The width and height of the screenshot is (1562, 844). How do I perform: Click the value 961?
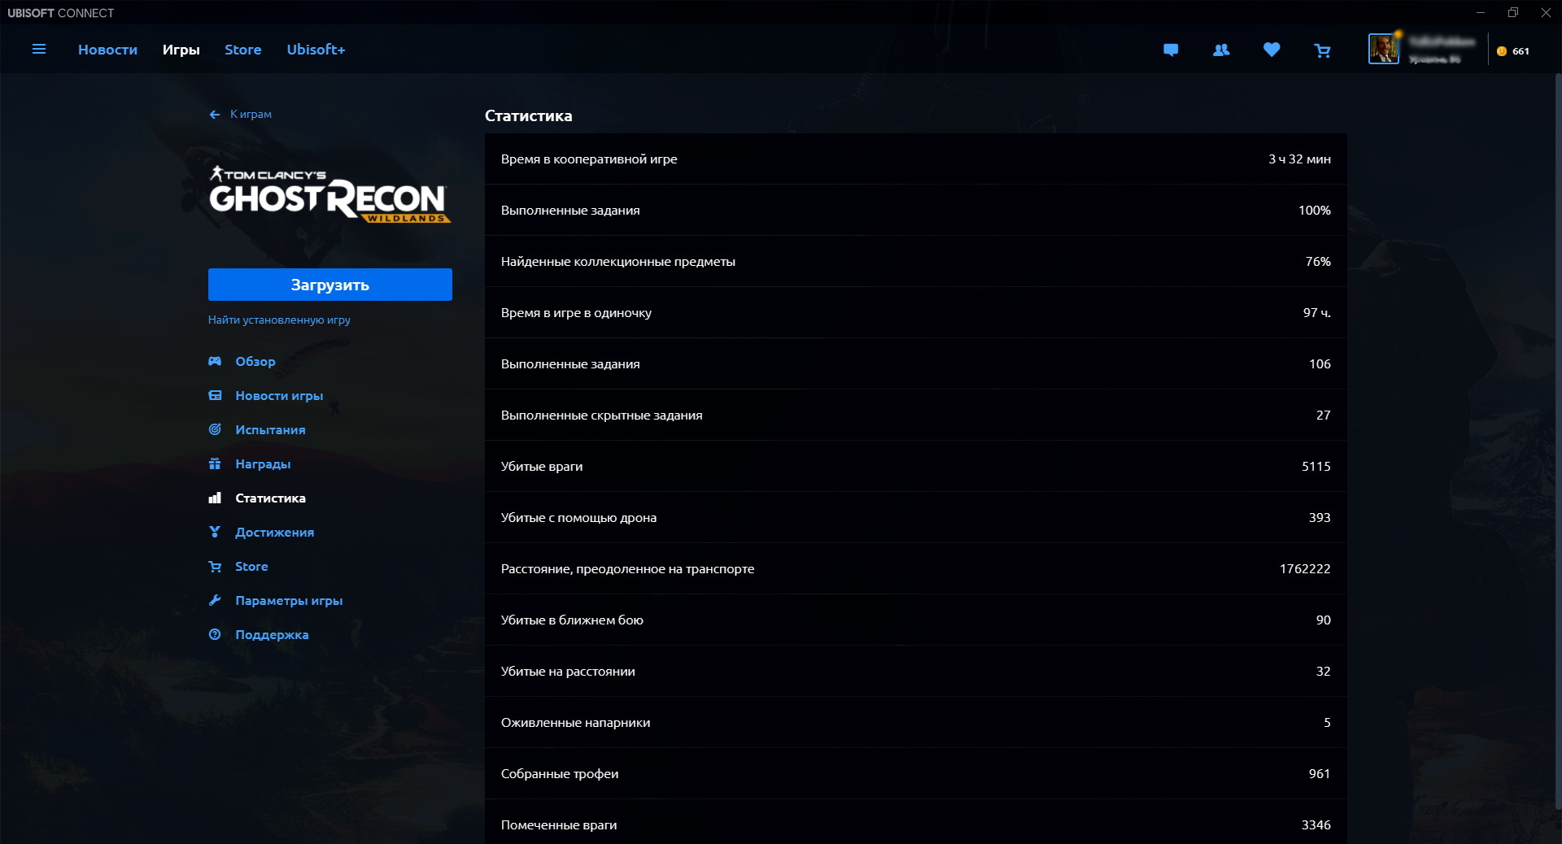(1320, 773)
